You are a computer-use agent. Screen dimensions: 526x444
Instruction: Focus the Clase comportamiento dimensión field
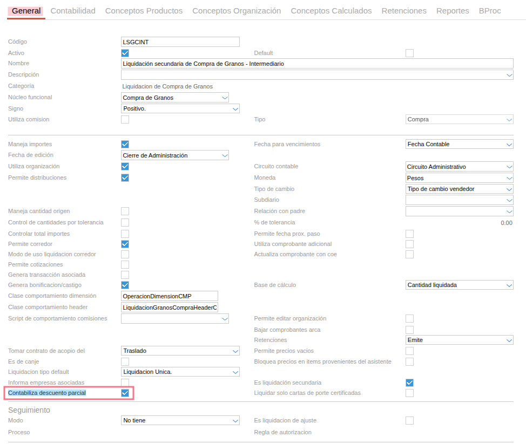click(x=170, y=296)
